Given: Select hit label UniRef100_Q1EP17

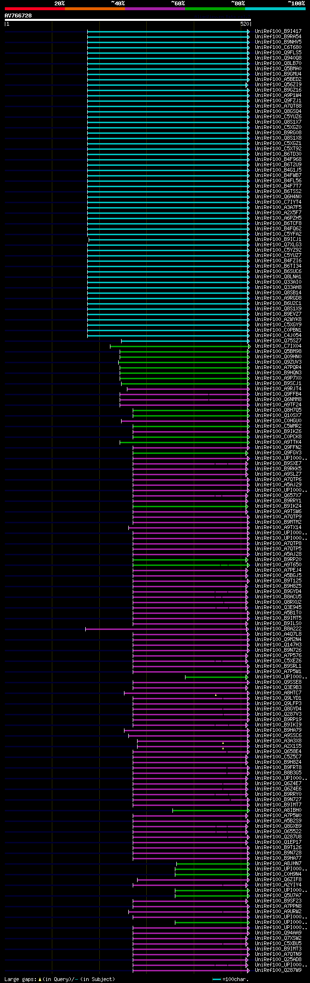Looking at the screenshot, I should 278,842.
